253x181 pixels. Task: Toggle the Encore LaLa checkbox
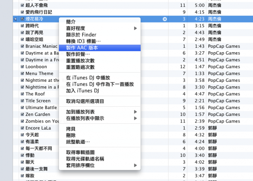coord(23,128)
